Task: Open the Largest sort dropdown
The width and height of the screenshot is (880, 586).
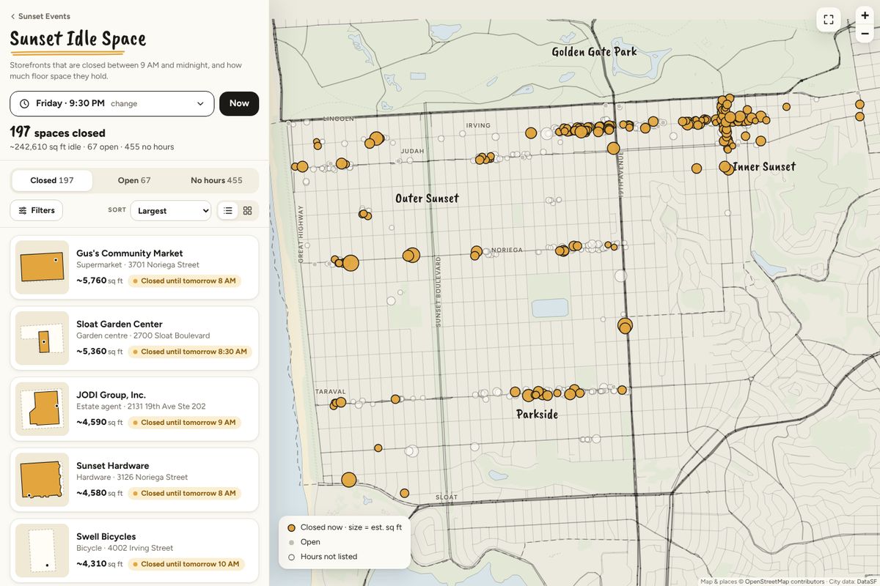Action: 170,211
